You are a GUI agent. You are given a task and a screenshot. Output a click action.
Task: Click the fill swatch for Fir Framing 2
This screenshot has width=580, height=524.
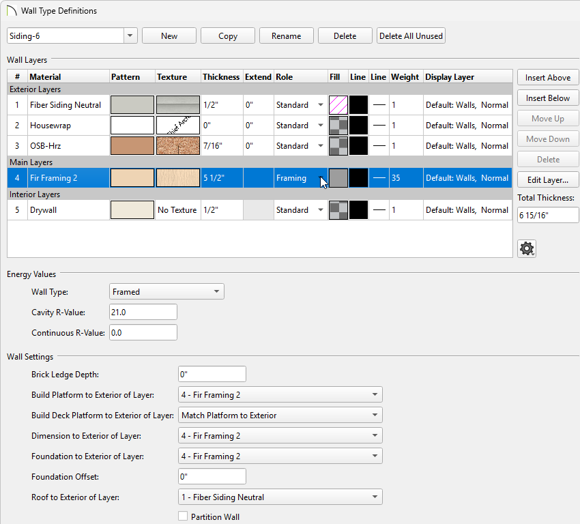click(x=338, y=178)
